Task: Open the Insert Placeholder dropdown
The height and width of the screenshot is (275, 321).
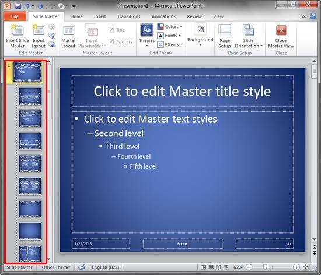Action: click(92, 36)
